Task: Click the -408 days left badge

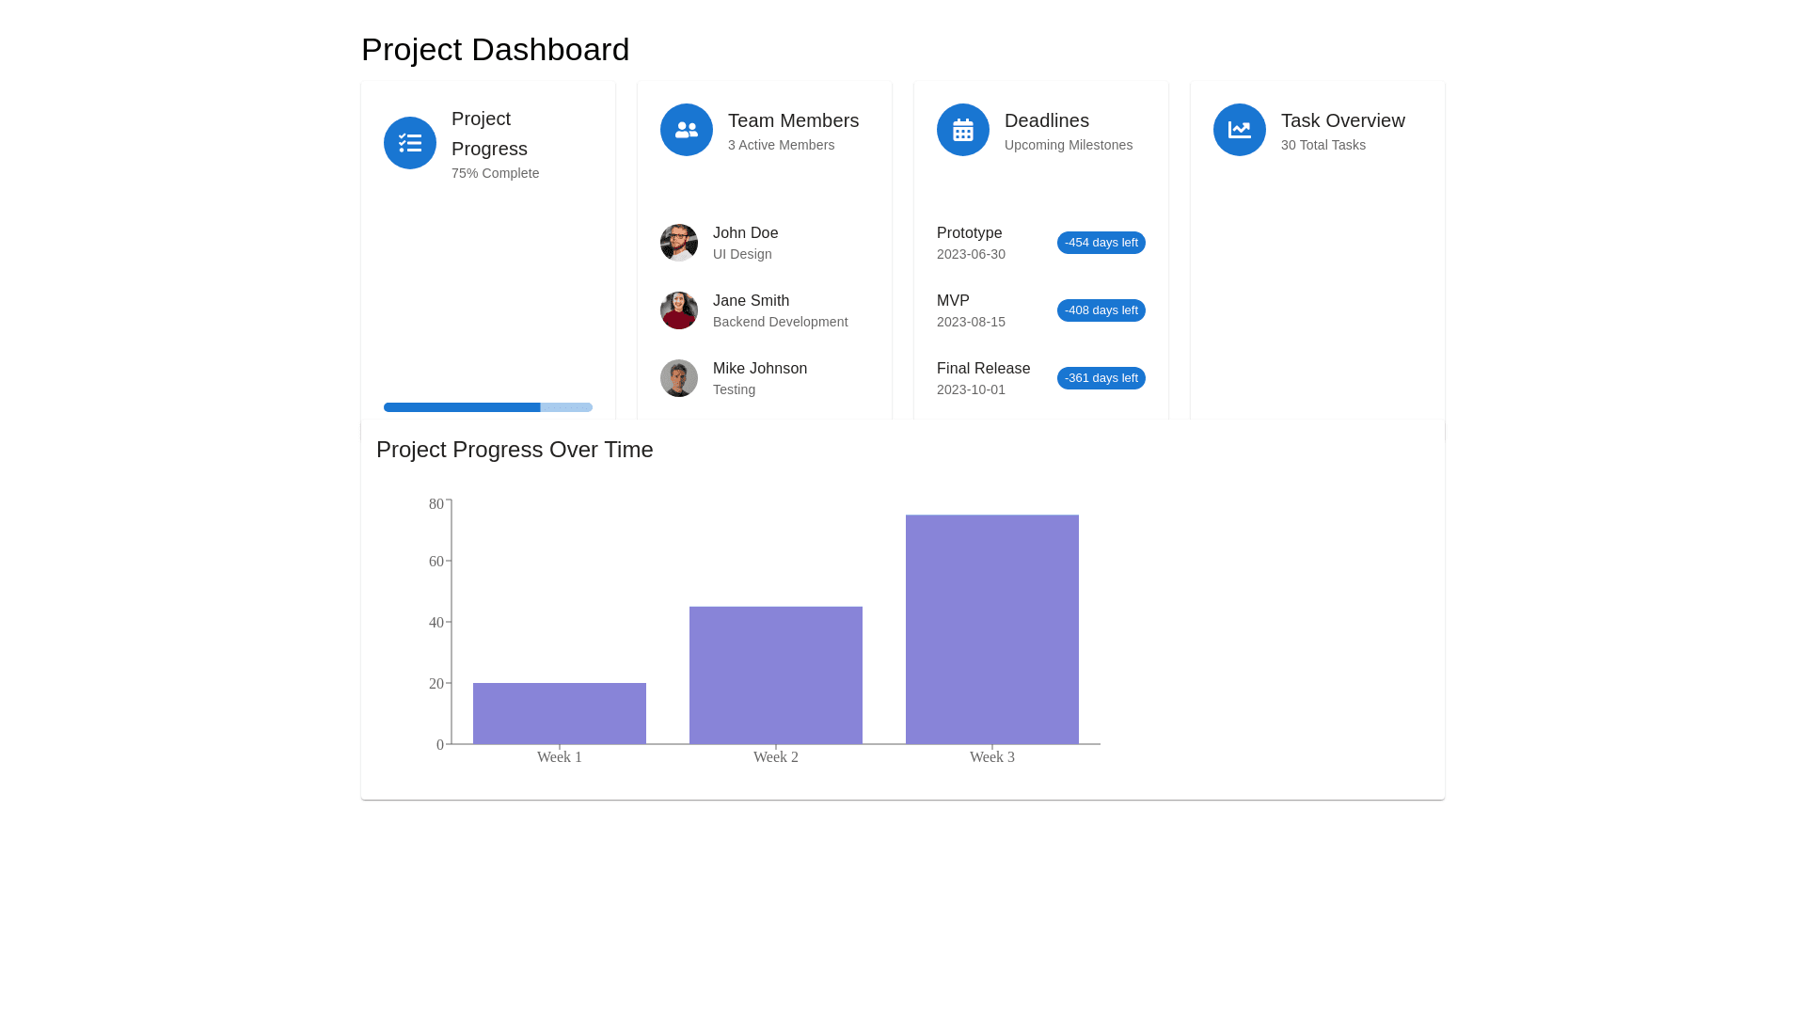Action: (x=1101, y=310)
